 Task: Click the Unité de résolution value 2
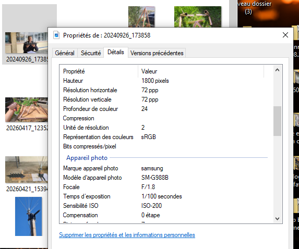pos(143,128)
